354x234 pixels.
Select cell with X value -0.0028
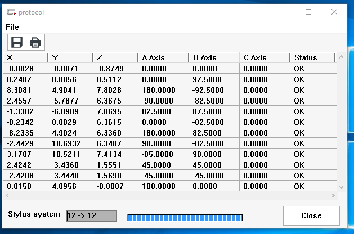point(25,69)
